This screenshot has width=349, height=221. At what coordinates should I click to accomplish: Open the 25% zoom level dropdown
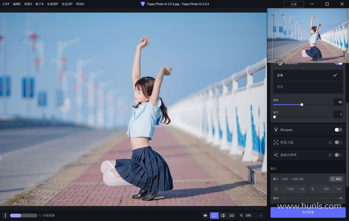[x=261, y=216]
